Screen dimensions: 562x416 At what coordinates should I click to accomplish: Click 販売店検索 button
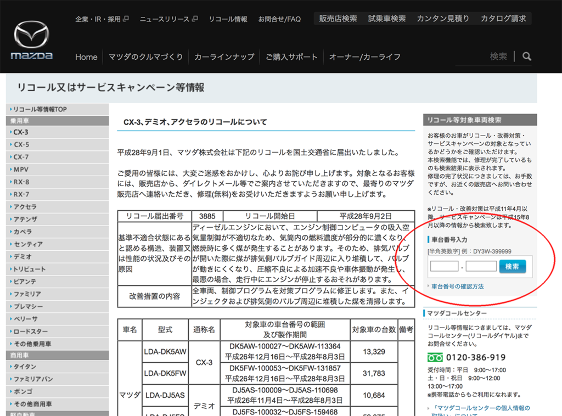coord(338,19)
